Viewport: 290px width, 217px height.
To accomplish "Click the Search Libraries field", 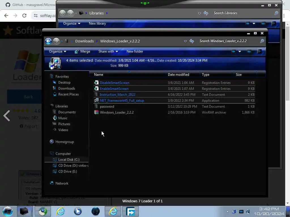I will [242, 13].
